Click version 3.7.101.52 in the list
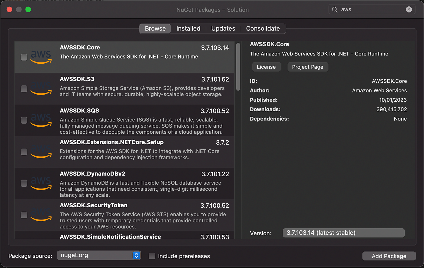The width and height of the screenshot is (424, 268). point(215,79)
